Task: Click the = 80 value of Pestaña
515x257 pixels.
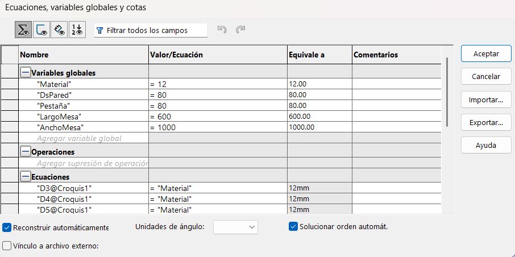Action: [x=218, y=106]
